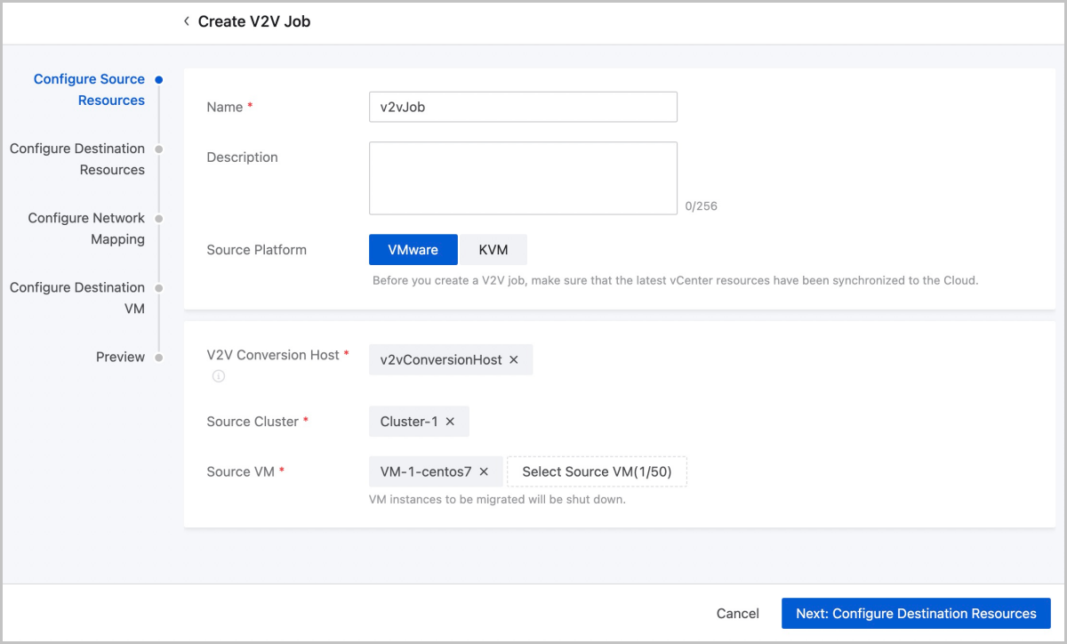Select VMware as the source platform
1067x644 pixels.
(x=413, y=250)
